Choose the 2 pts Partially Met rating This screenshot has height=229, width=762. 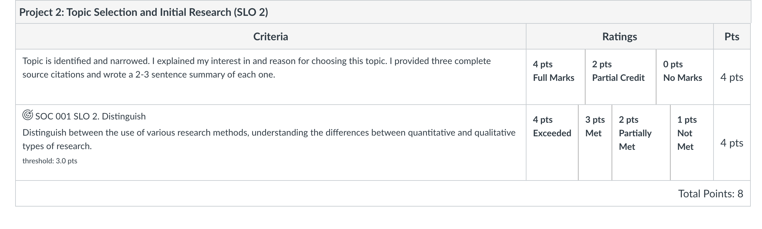[x=641, y=143]
